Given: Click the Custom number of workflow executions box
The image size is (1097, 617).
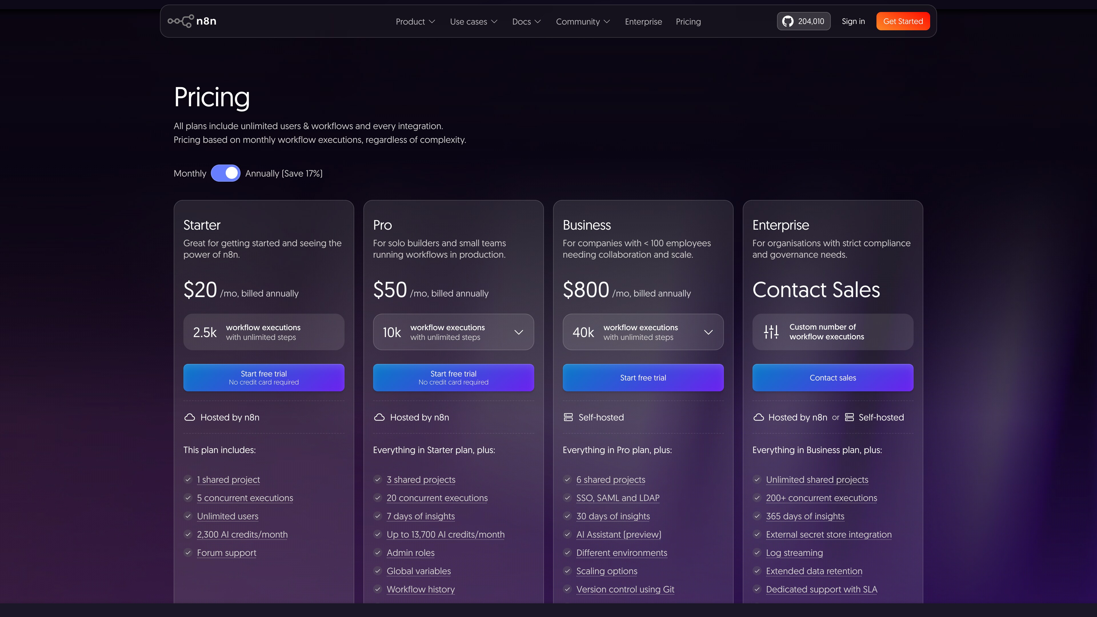Looking at the screenshot, I should [x=833, y=332].
